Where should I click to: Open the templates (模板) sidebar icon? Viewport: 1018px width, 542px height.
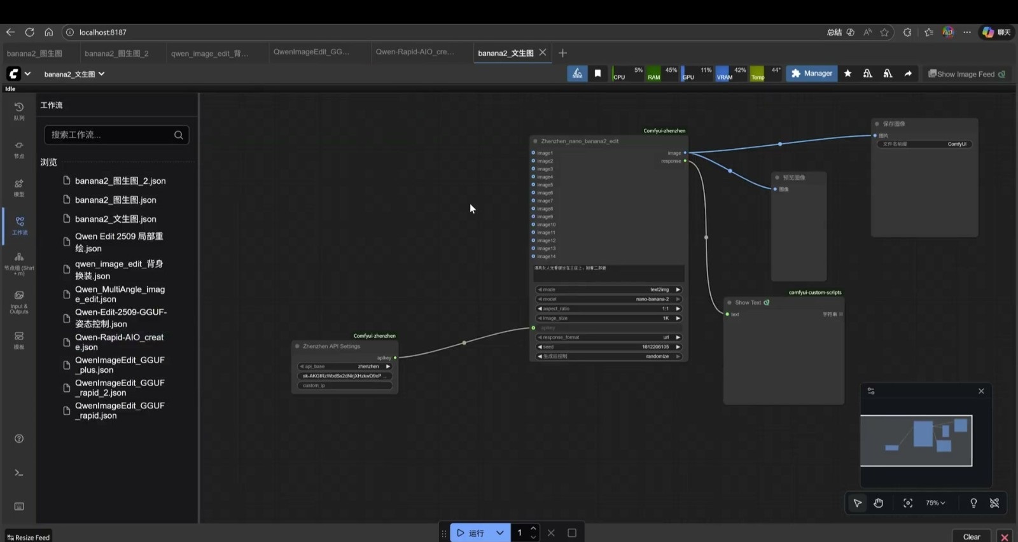pyautogui.click(x=19, y=340)
